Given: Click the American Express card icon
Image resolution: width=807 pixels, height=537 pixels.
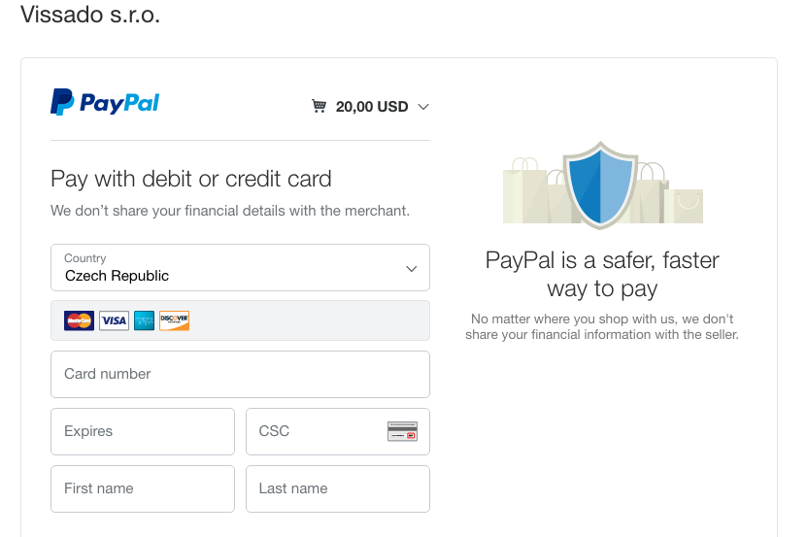Looking at the screenshot, I should (144, 320).
